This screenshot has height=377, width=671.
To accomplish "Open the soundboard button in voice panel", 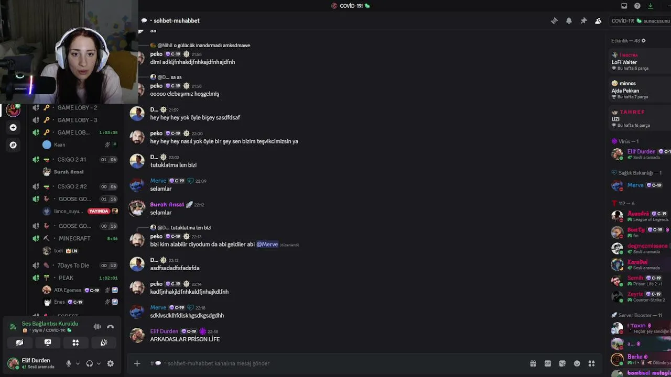I will (104, 342).
